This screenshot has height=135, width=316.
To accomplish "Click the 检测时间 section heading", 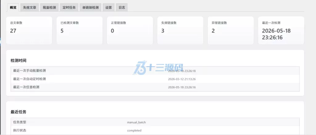I will [x=18, y=60].
